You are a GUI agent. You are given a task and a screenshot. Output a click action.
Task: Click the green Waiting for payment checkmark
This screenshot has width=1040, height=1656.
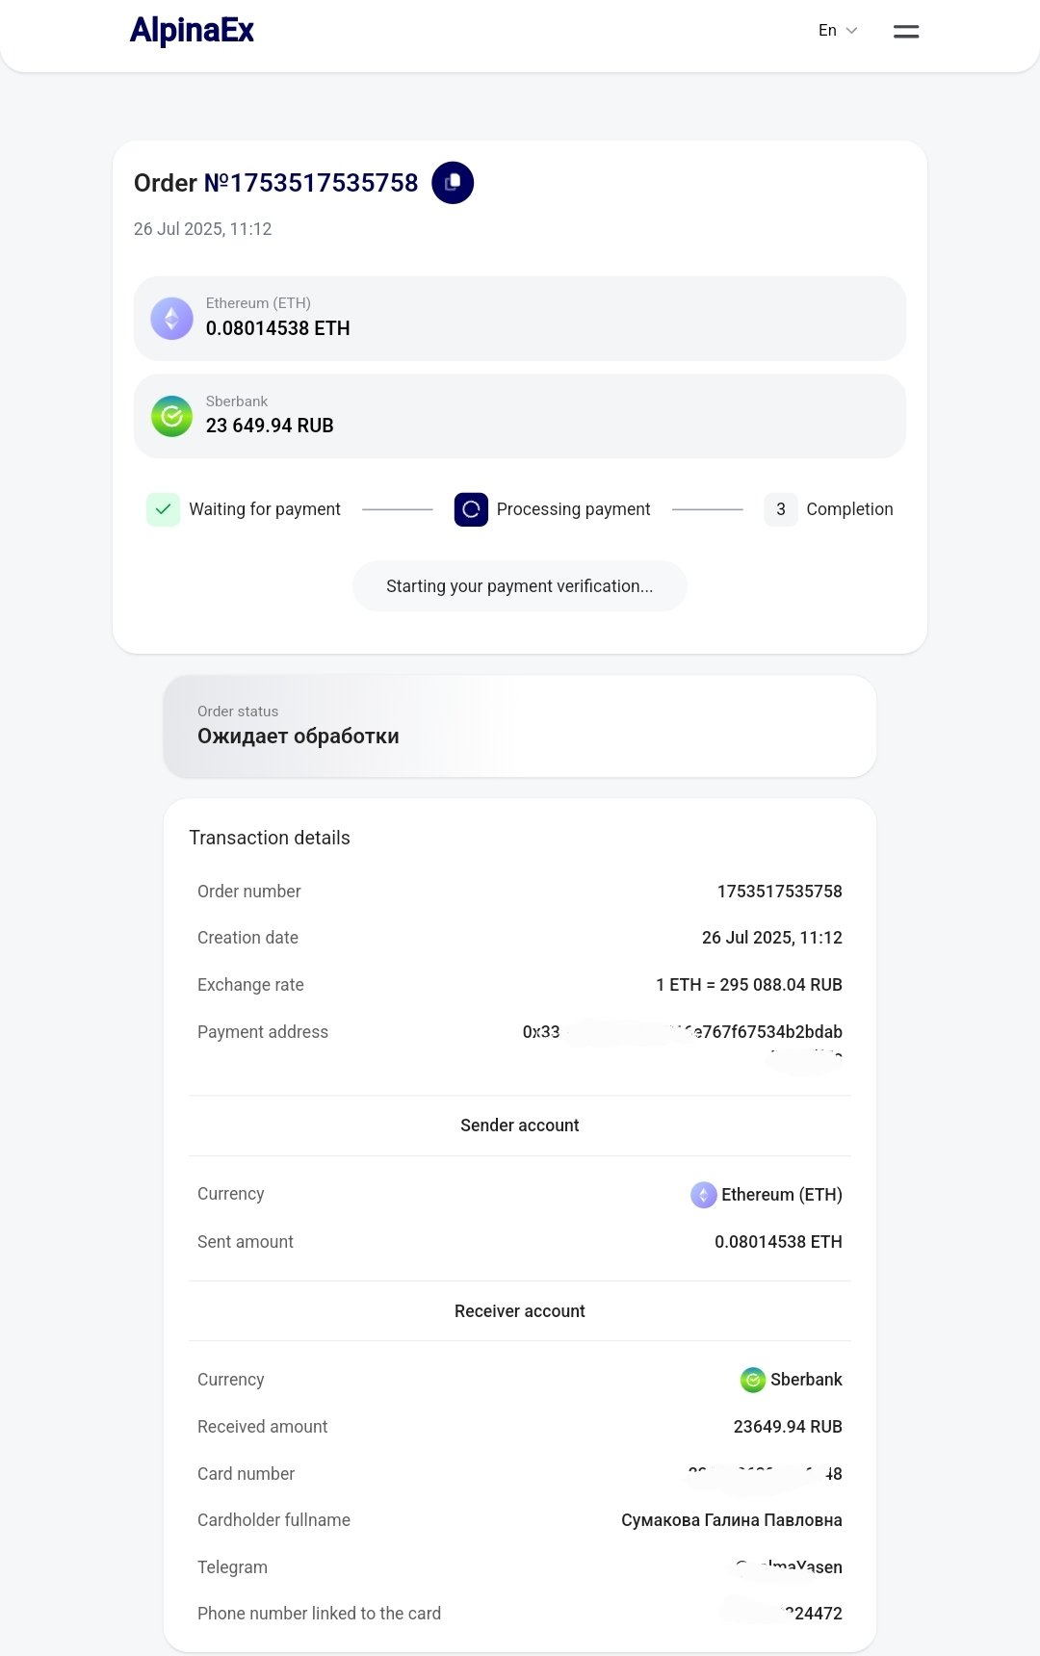pos(164,509)
